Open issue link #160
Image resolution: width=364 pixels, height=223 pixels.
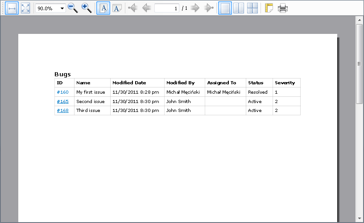pyautogui.click(x=63, y=92)
